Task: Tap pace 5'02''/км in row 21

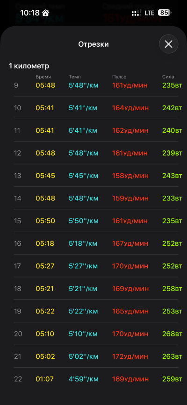Action: click(x=84, y=356)
